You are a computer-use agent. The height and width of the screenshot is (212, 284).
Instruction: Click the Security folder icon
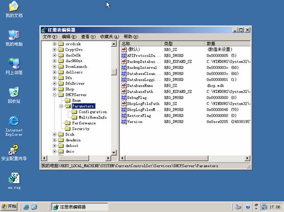click(x=68, y=129)
